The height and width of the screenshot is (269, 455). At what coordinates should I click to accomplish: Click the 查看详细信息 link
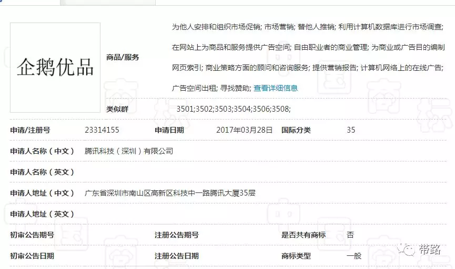[x=276, y=88]
